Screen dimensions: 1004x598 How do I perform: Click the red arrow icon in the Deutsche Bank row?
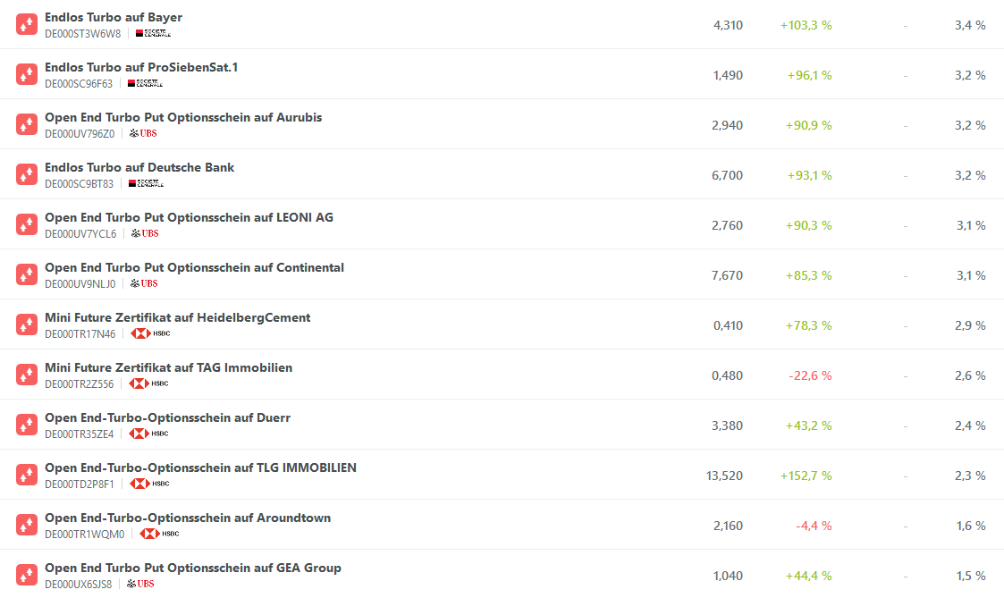pyautogui.click(x=27, y=174)
